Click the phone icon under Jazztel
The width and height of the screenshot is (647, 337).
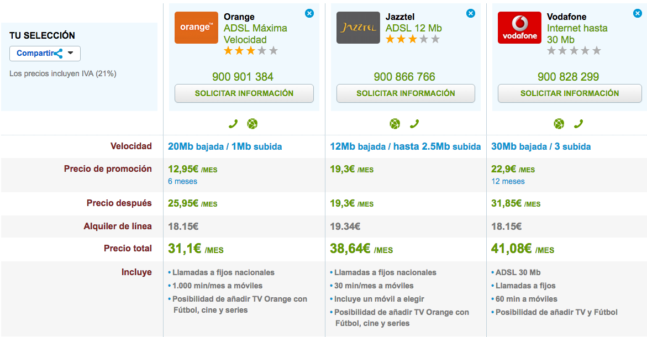[x=414, y=124]
